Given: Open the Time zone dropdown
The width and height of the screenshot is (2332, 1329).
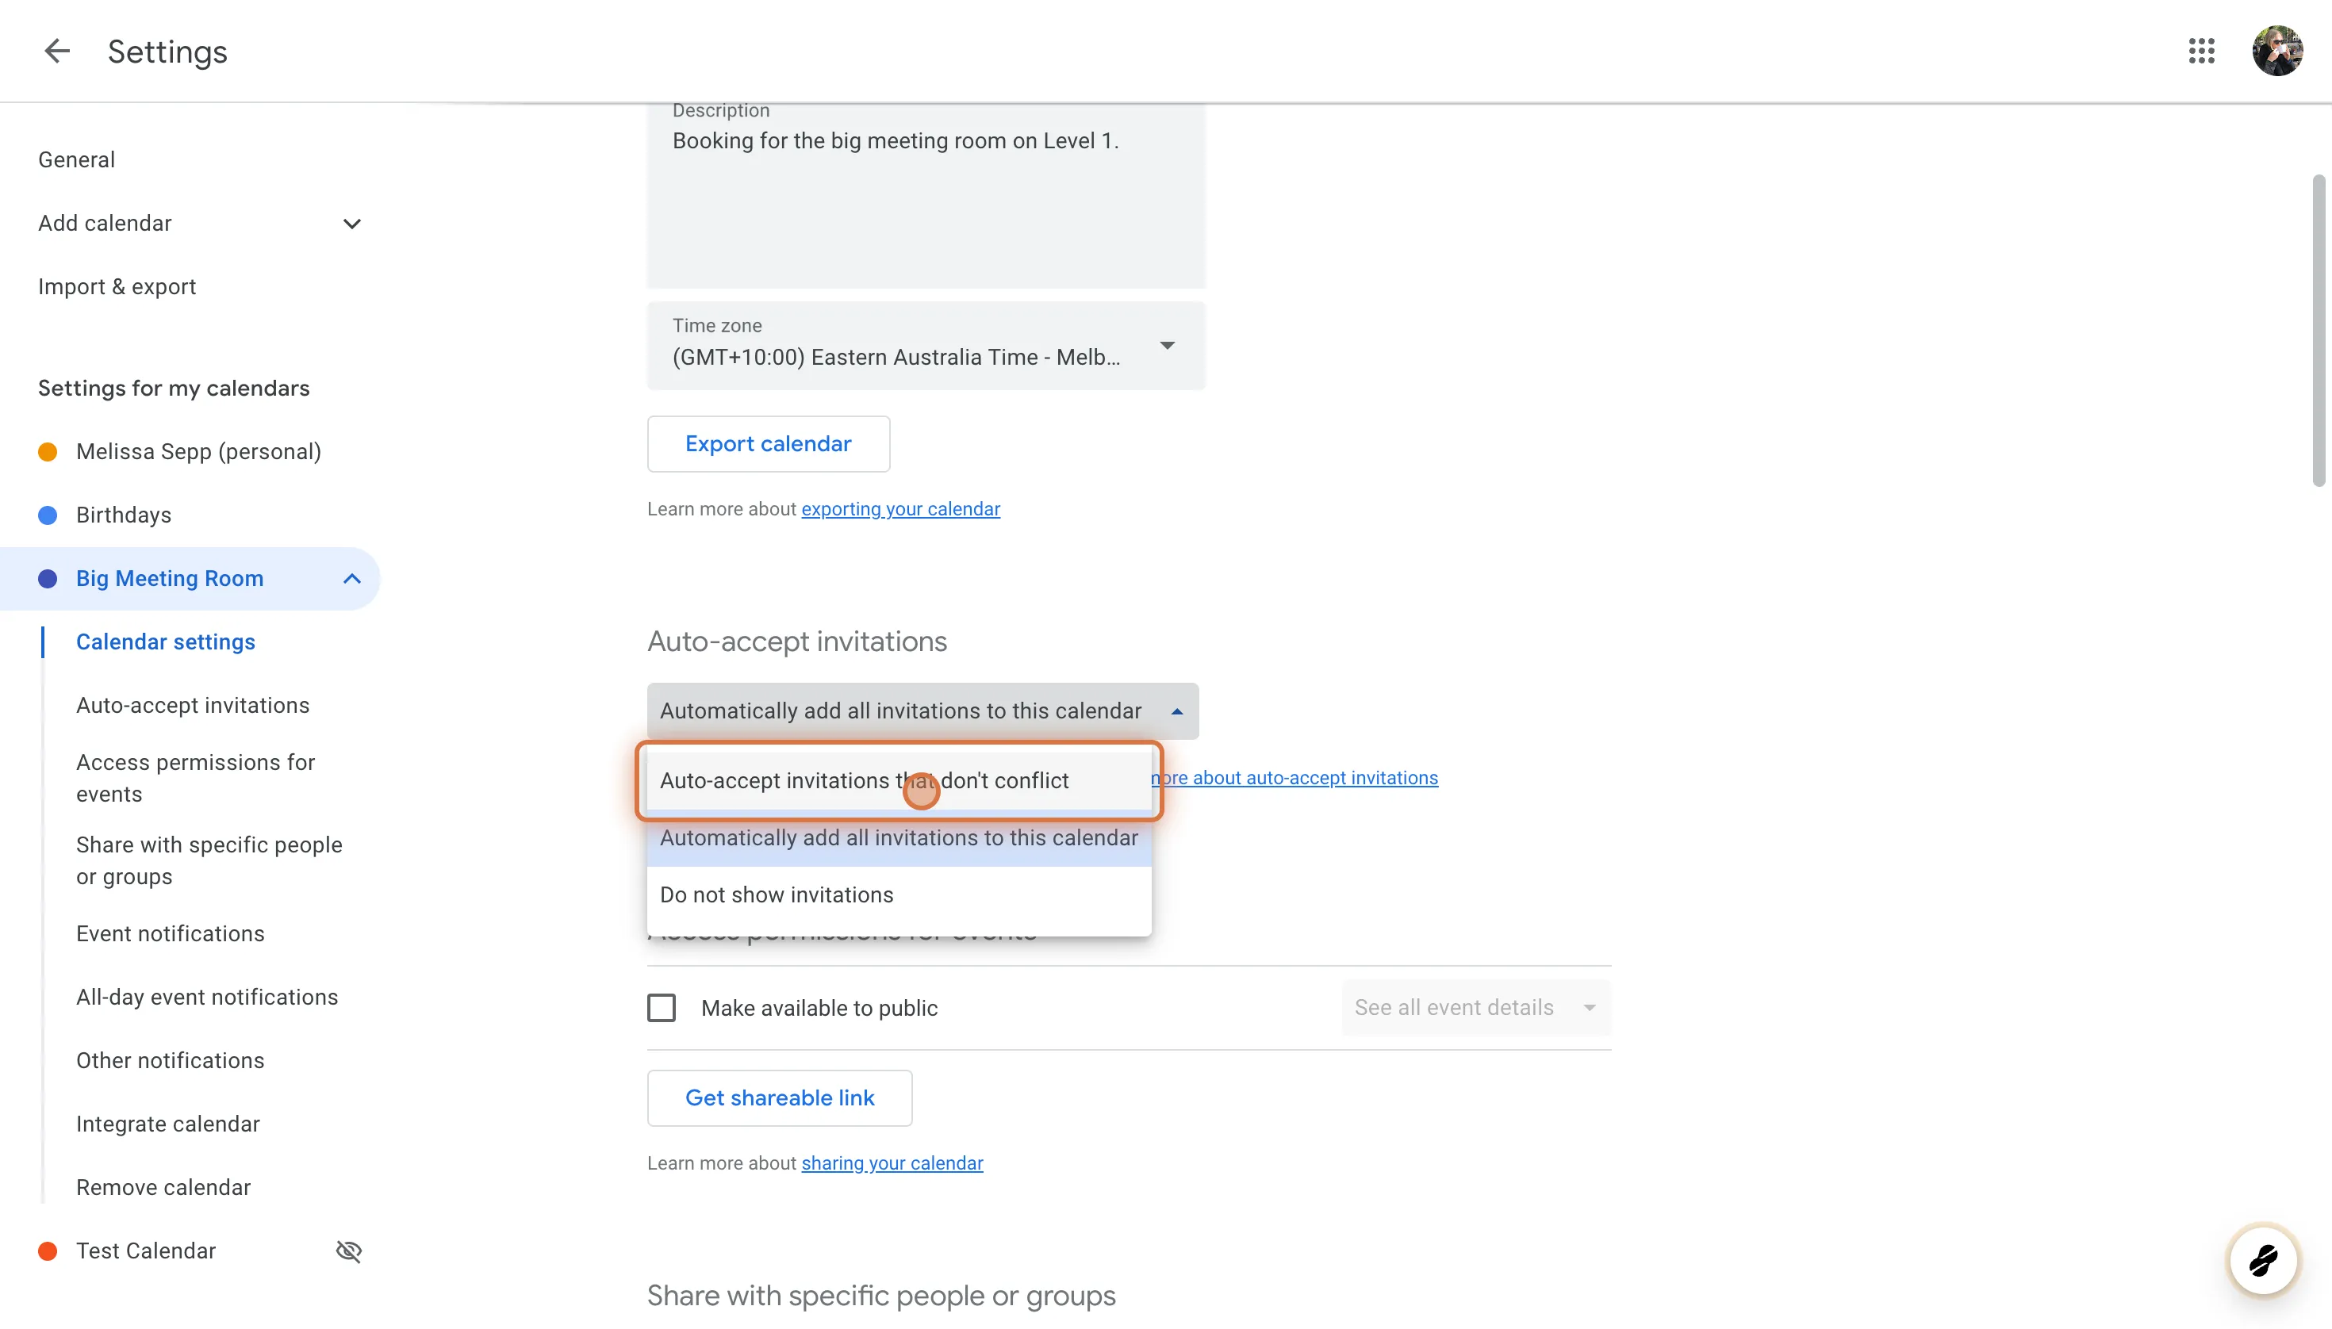Looking at the screenshot, I should (925, 346).
